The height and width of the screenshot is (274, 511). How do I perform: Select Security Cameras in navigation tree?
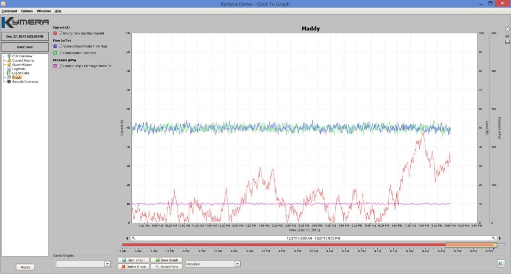(25, 82)
